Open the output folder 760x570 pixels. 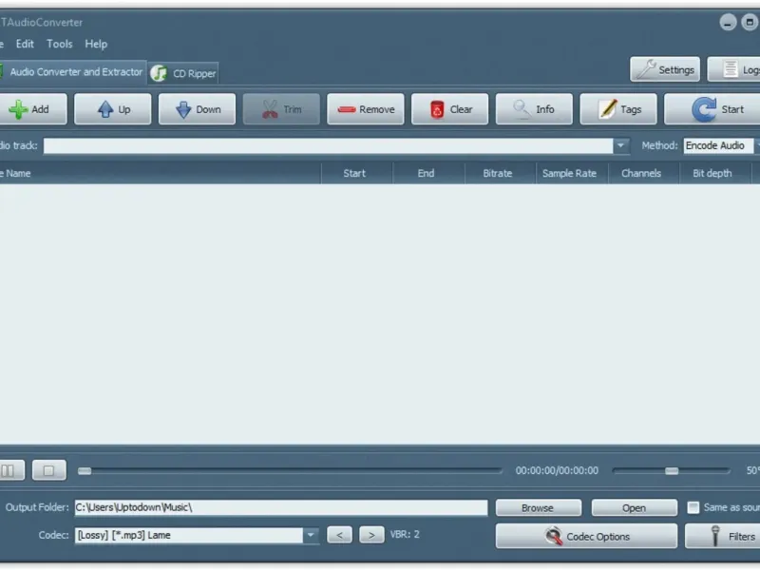pos(634,508)
